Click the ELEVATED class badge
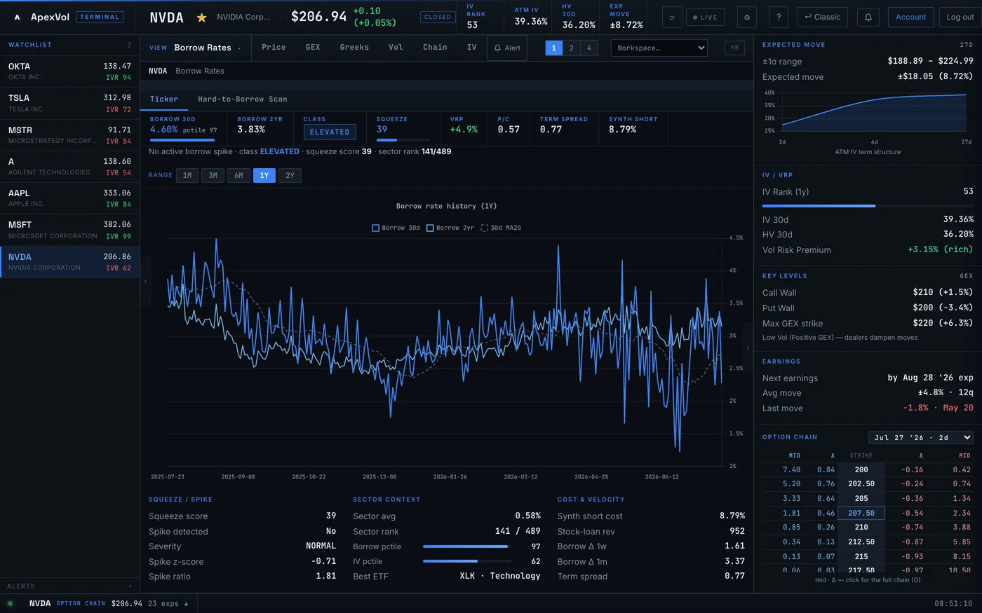The width and height of the screenshot is (982, 613). [330, 132]
